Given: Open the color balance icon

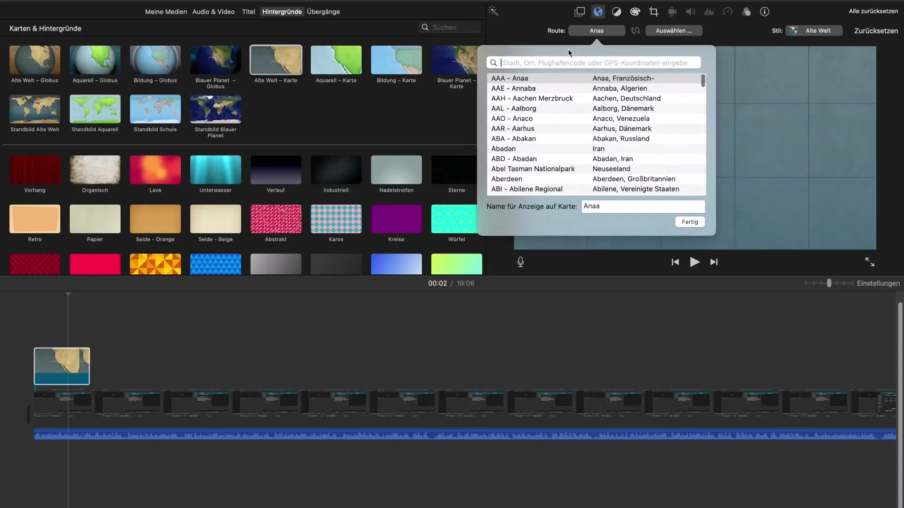Looking at the screenshot, I should 616,12.
